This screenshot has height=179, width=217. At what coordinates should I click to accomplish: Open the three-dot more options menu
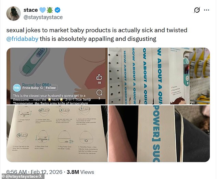(207, 10)
